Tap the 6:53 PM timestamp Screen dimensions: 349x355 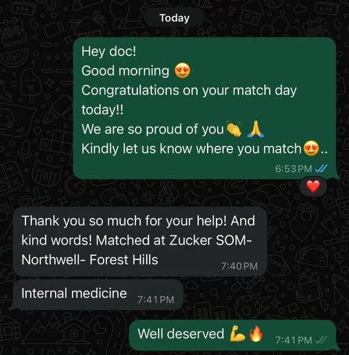point(293,168)
